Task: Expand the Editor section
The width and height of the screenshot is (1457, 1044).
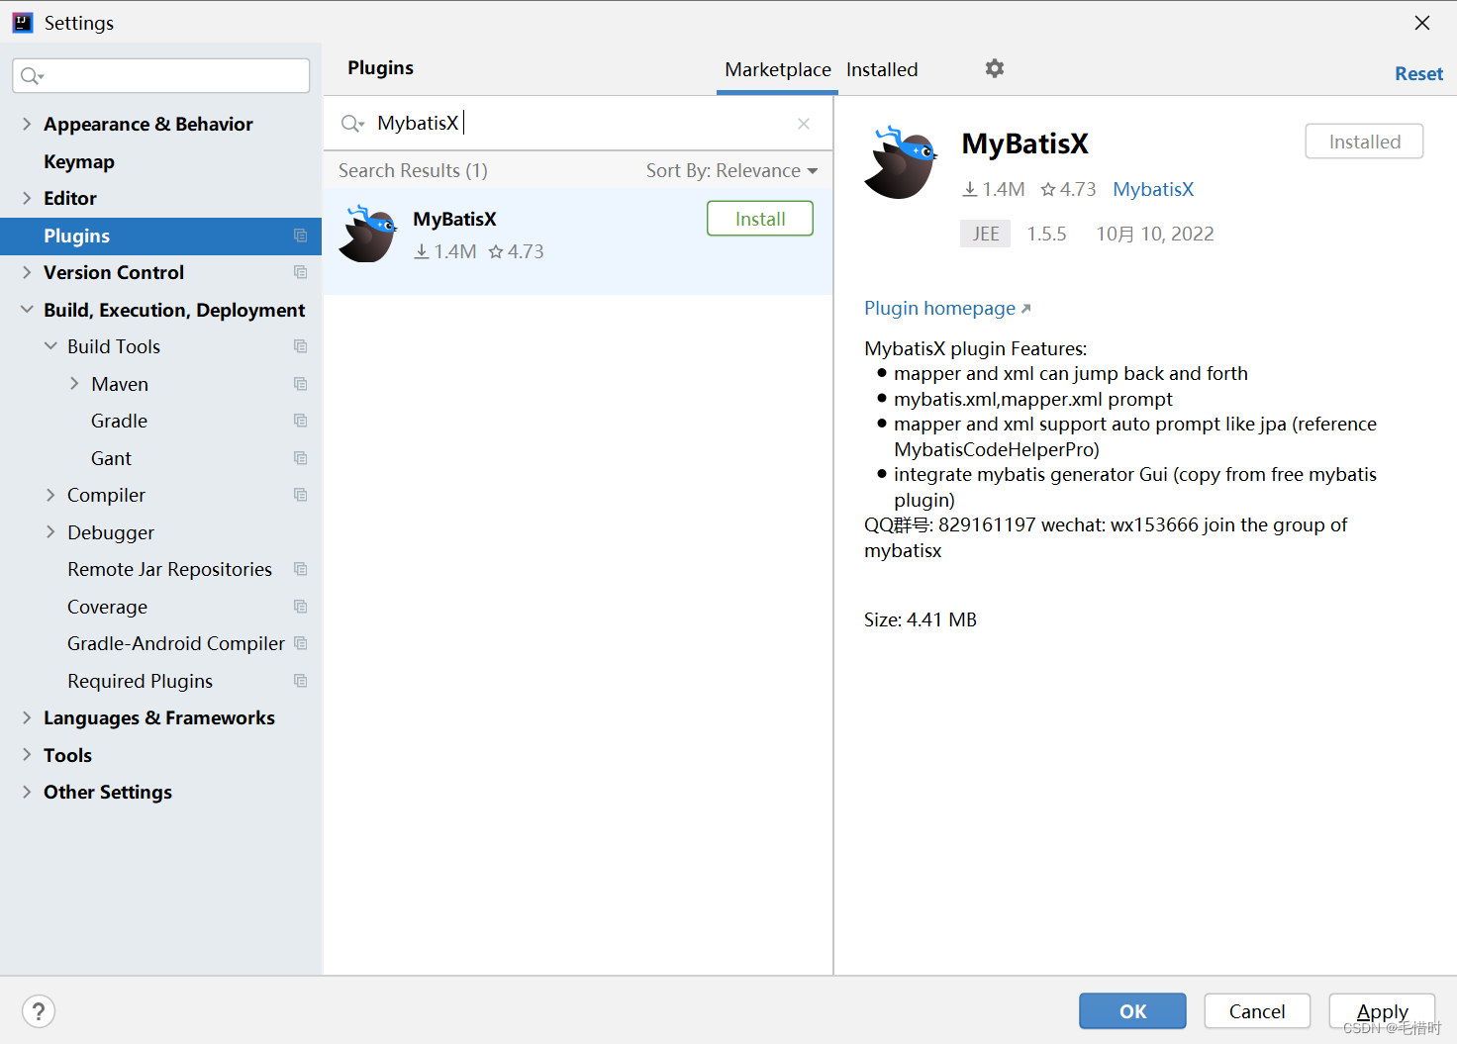Action: point(27,198)
